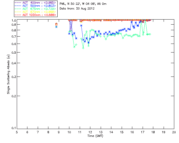Click the x-axis label 7
Image resolution: width=179 pixels, height=143 pixels.
[38, 132]
